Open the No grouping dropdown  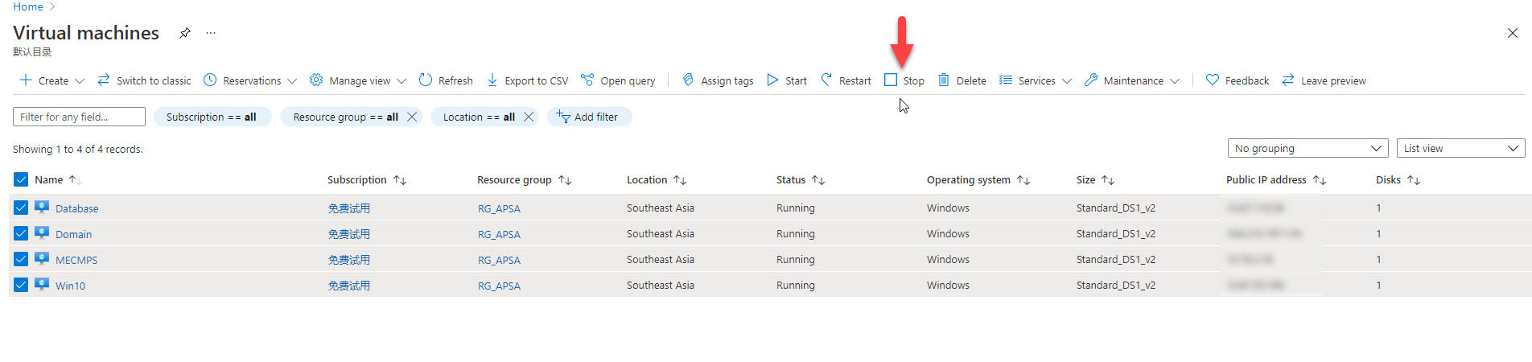[x=1307, y=148]
